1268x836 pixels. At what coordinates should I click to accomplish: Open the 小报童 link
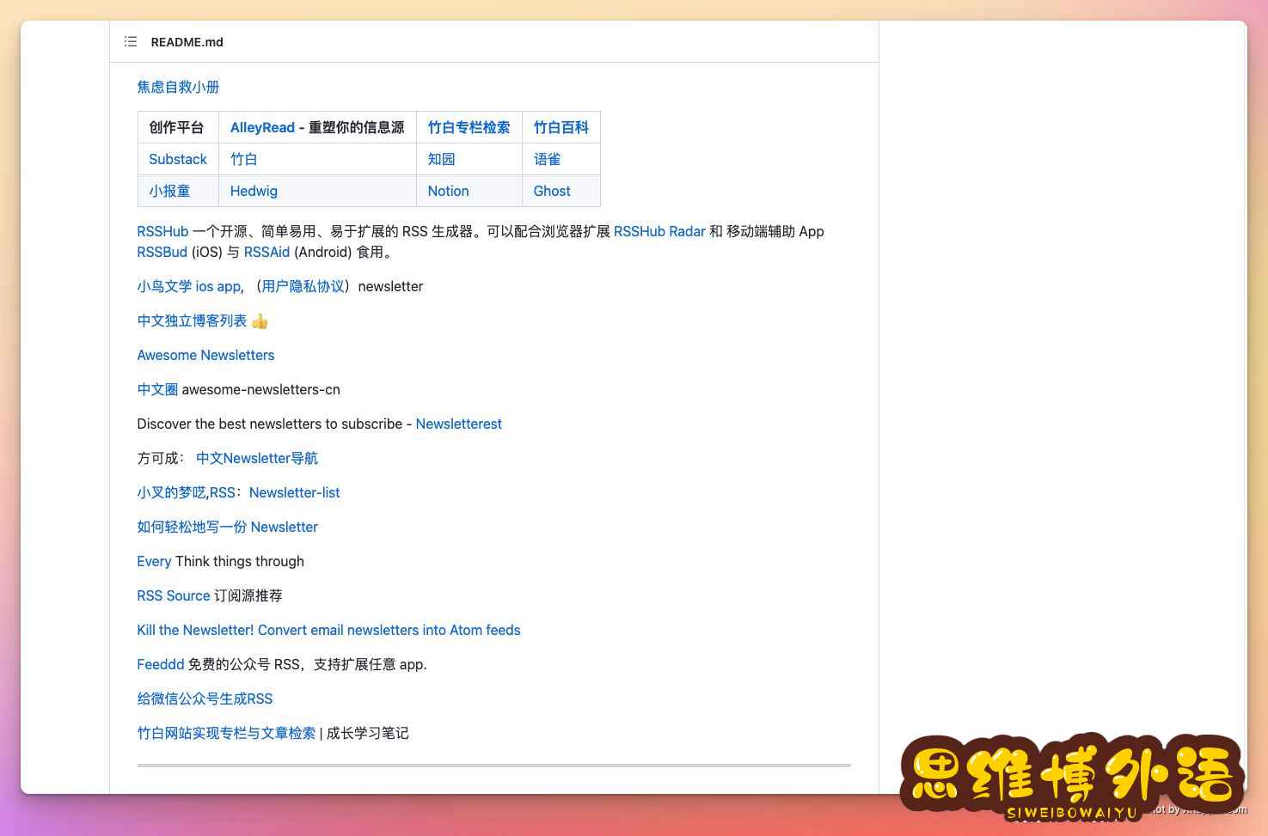(x=169, y=191)
